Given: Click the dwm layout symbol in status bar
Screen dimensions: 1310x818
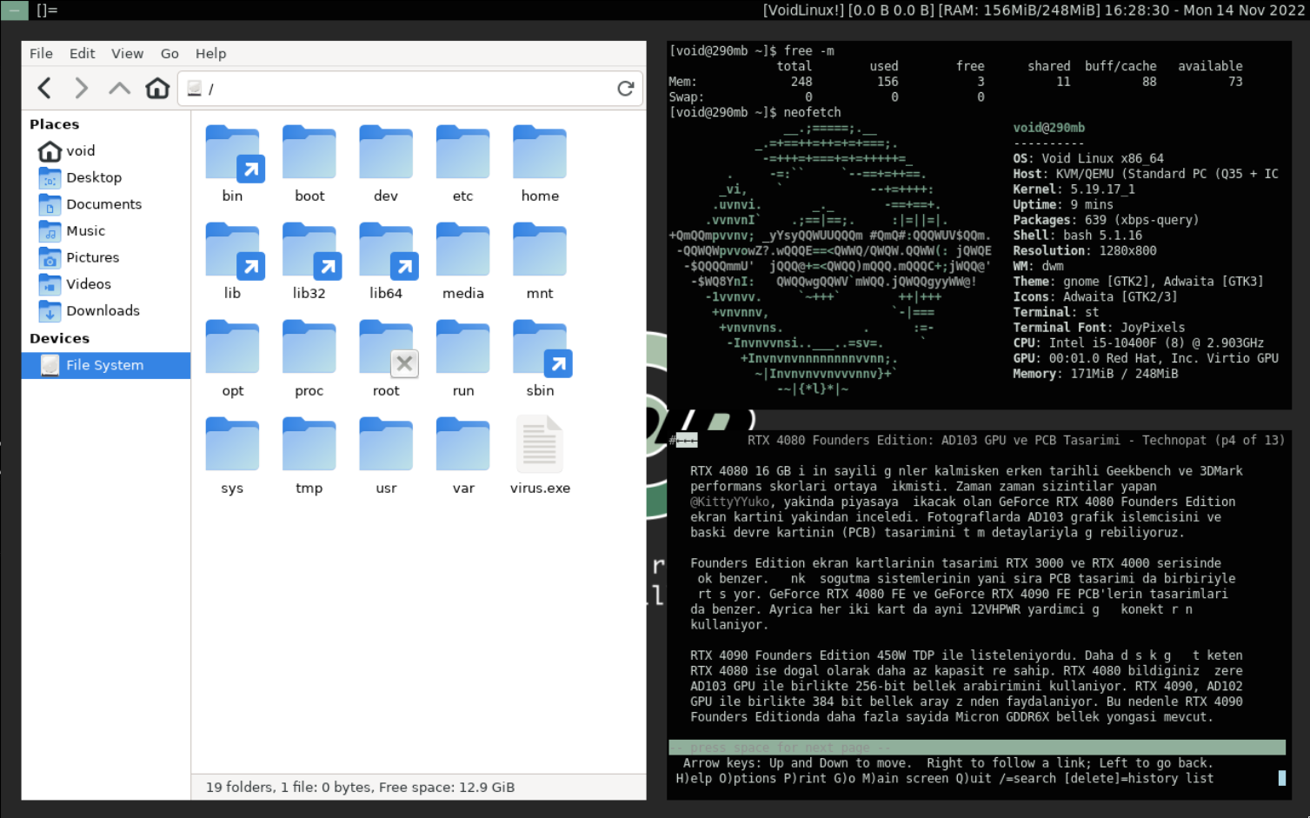Looking at the screenshot, I should (47, 10).
